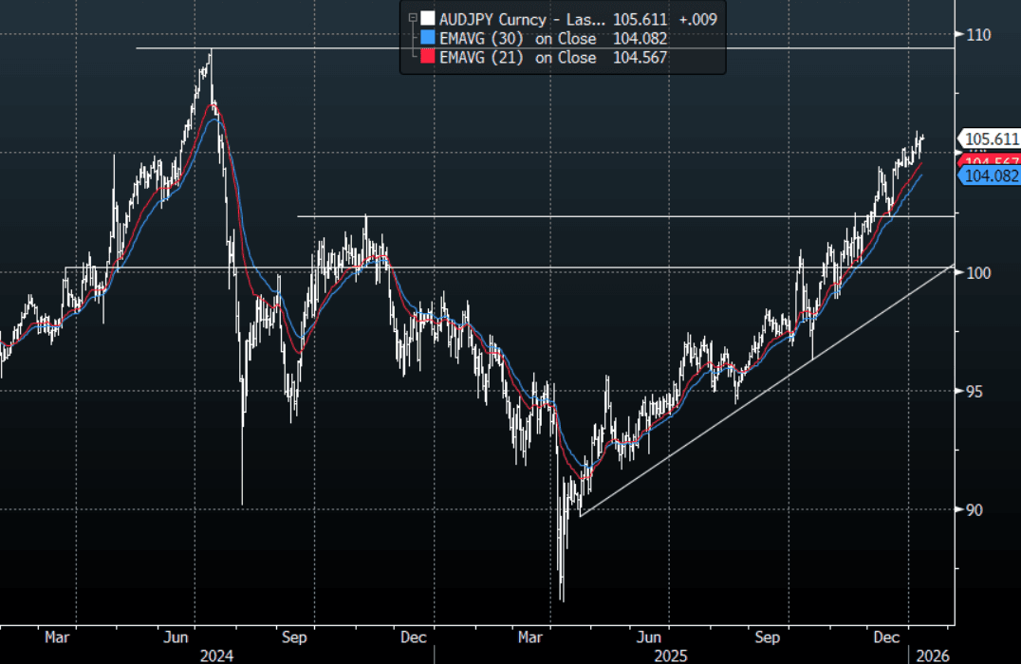This screenshot has height=664, width=1021.
Task: Click the 105.611 last price axis tag
Action: click(991, 139)
